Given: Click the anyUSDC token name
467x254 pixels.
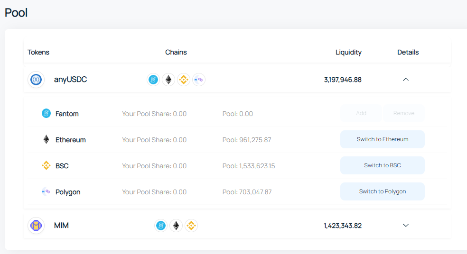Looking at the screenshot, I should coord(70,80).
